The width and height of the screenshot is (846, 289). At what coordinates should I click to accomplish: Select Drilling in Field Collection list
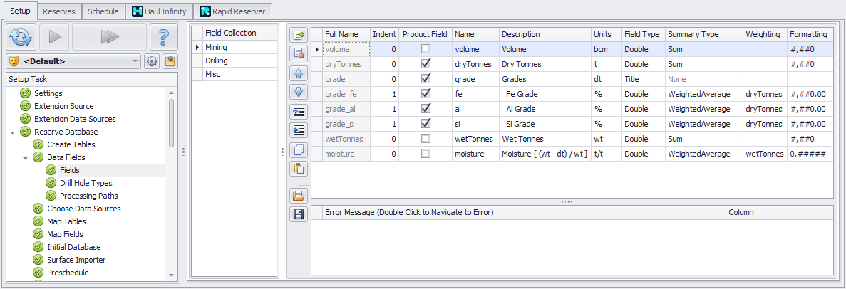click(216, 61)
